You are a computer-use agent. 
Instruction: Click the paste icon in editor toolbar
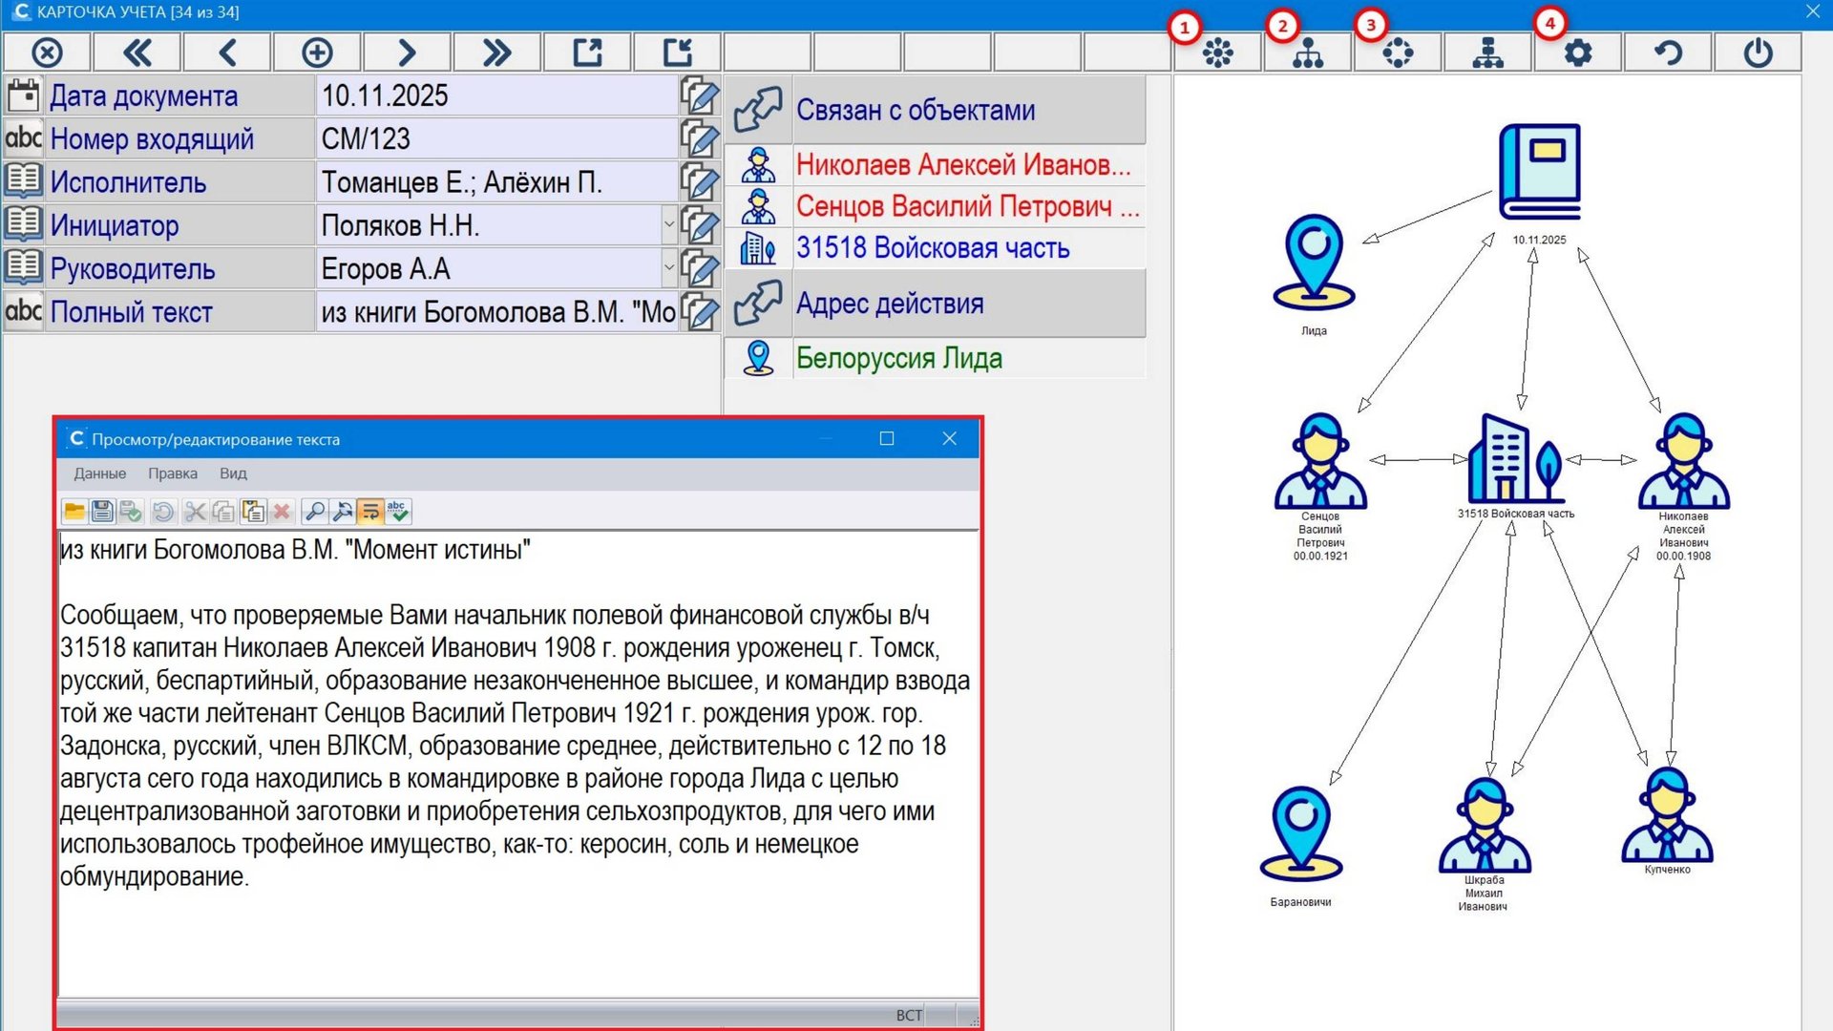point(253,512)
